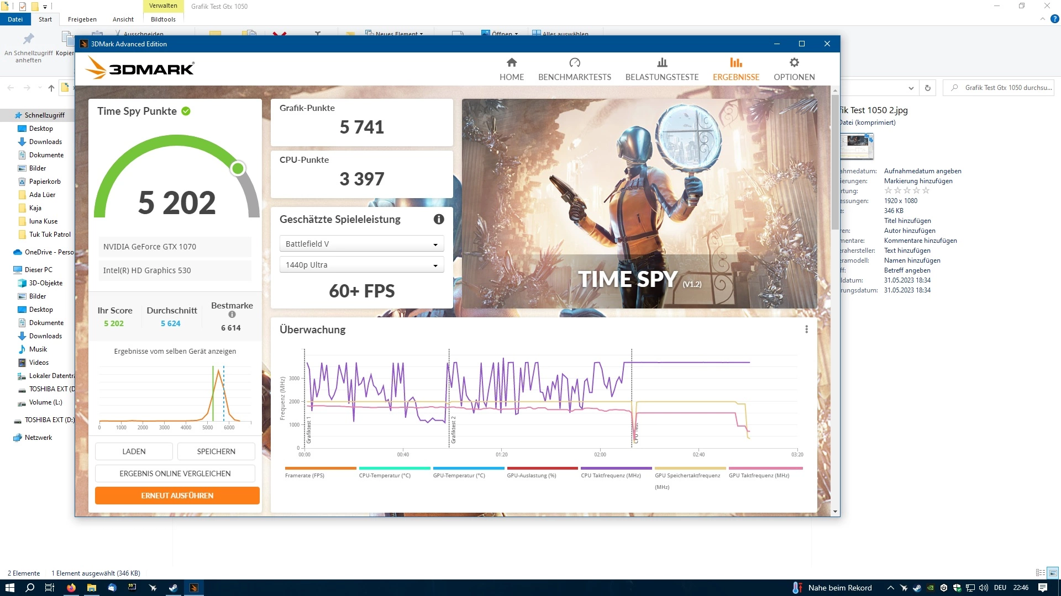Viewport: 1061px width, 596px height.
Task: Open Überwachung three-dot menu
Action: click(806, 329)
